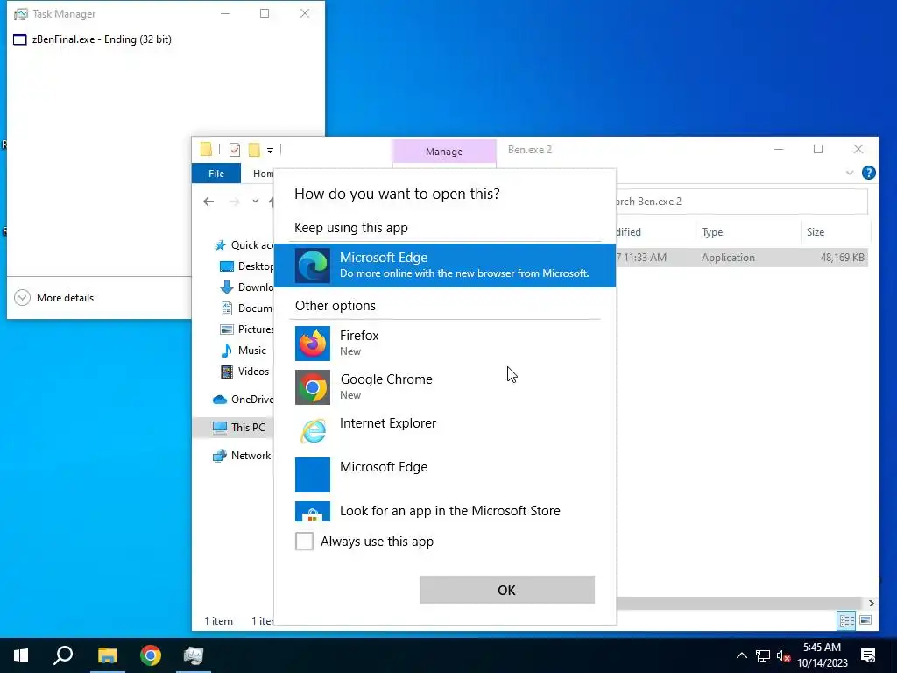The image size is (897, 673).
Task: Open the Manage ribbon tab
Action: [444, 152]
